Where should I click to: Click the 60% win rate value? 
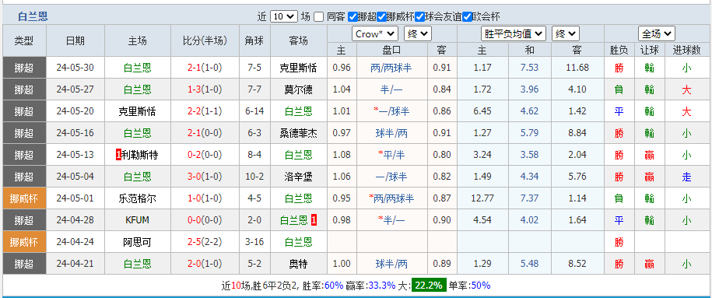coord(334,286)
